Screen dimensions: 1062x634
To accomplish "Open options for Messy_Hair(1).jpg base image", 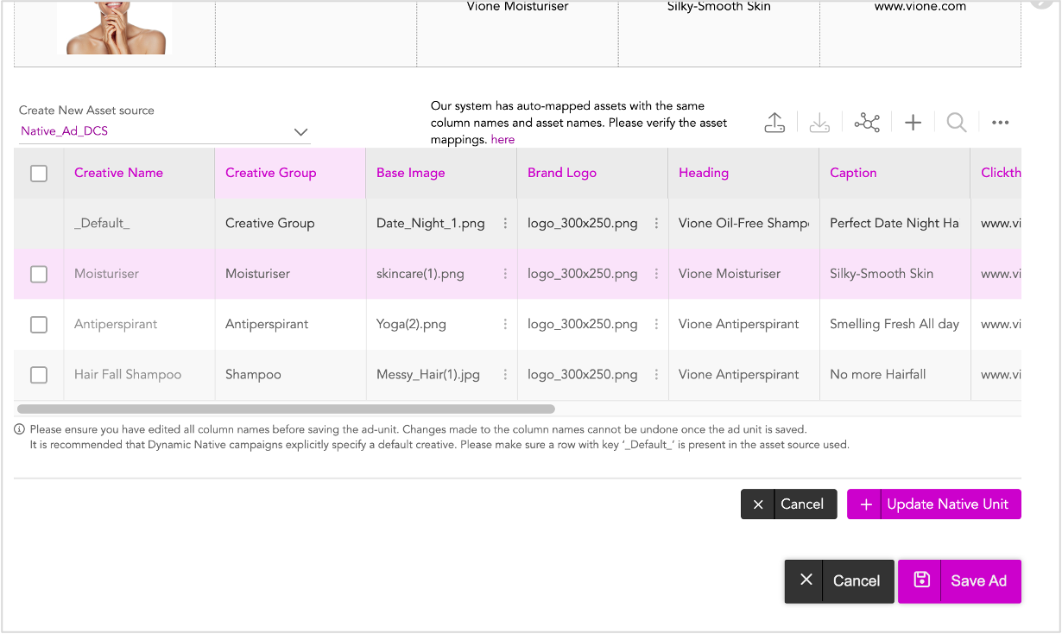I will point(505,375).
